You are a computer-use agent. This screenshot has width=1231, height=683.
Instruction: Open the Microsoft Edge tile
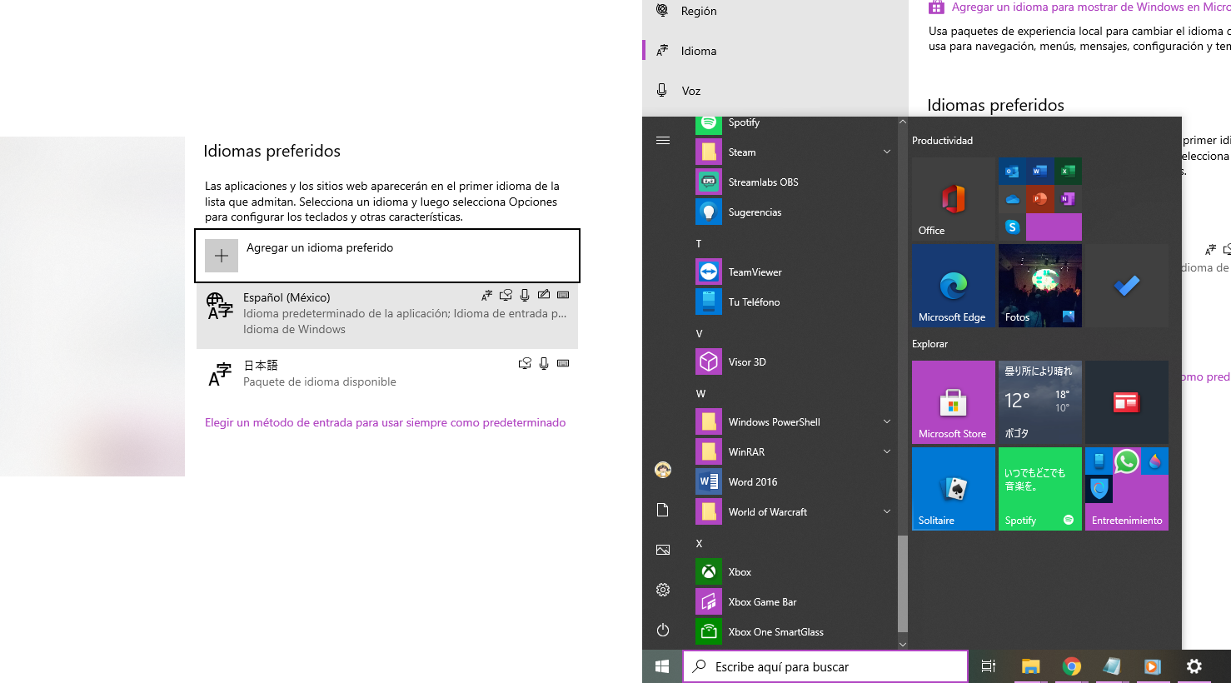click(954, 286)
